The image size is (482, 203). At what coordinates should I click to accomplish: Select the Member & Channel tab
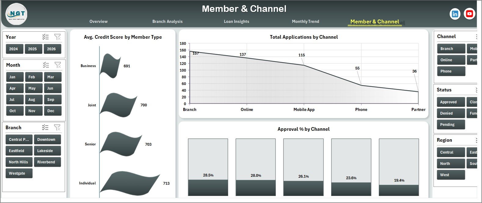[375, 22]
